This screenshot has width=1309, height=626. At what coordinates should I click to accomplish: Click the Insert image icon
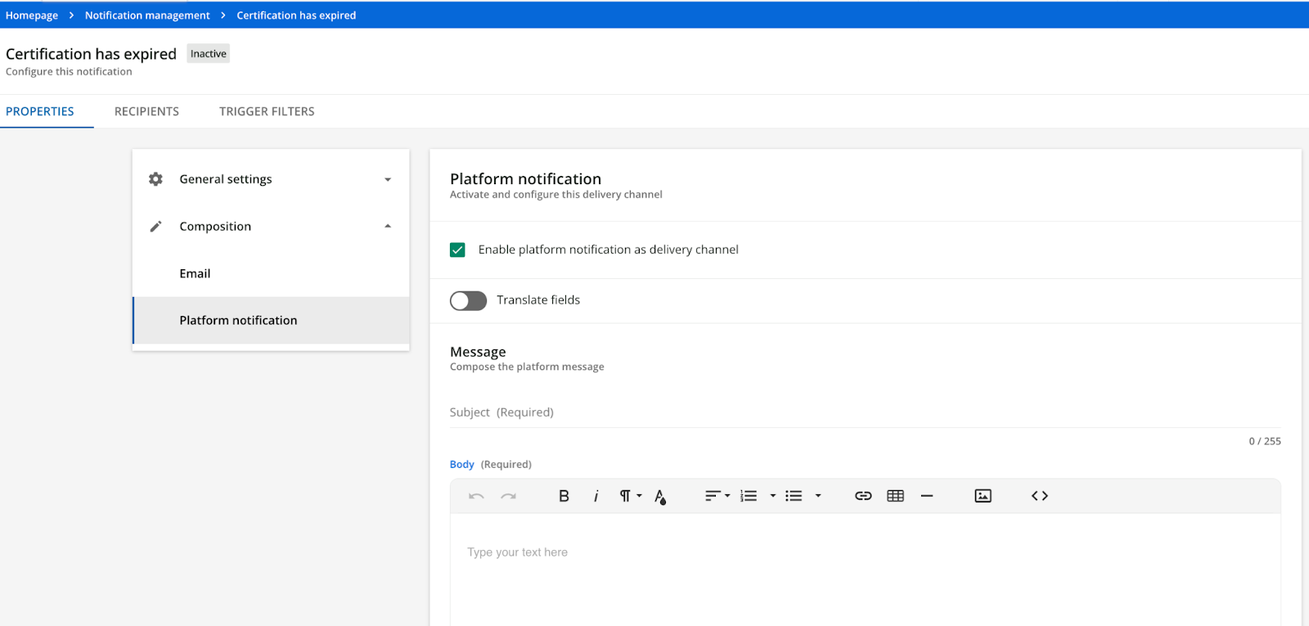click(983, 496)
